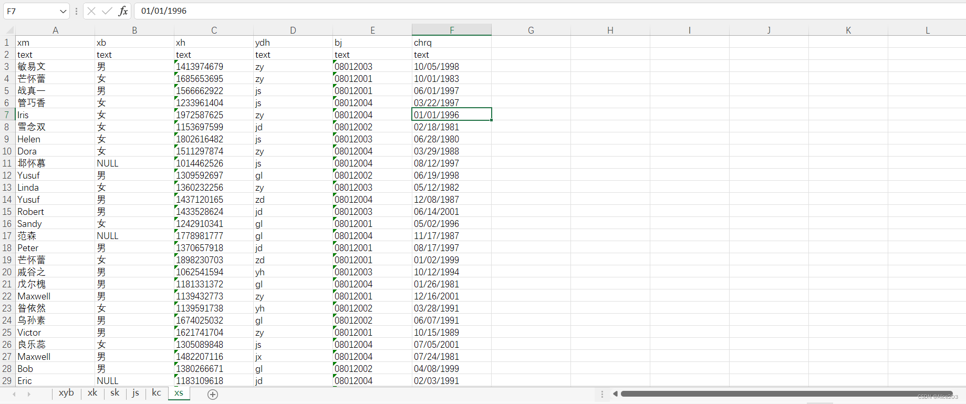Image resolution: width=966 pixels, height=404 pixels.
Task: Go to next sheet tabs arrow
Action: tap(29, 394)
